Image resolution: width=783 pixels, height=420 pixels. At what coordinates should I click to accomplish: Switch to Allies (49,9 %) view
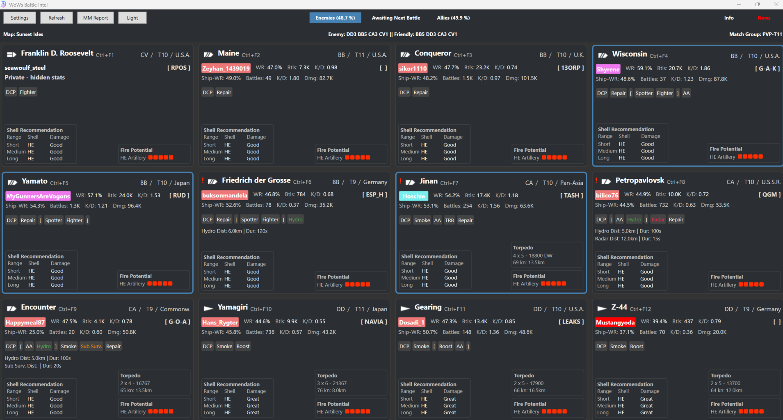[x=453, y=18]
